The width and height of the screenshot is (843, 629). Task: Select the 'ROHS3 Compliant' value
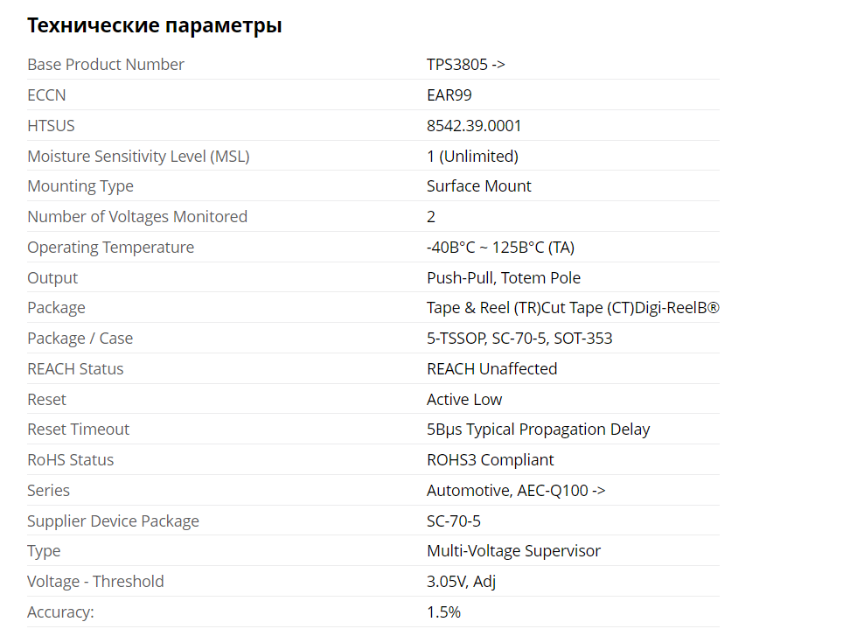[x=491, y=460]
